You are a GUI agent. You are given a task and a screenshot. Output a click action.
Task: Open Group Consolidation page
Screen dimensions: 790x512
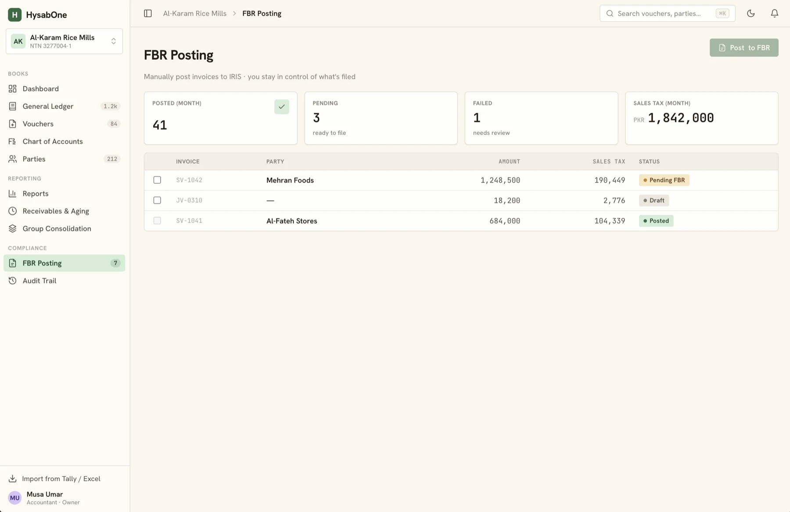[x=64, y=229]
